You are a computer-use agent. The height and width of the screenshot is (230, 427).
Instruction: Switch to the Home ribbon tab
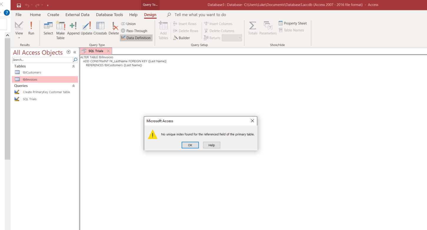point(35,15)
